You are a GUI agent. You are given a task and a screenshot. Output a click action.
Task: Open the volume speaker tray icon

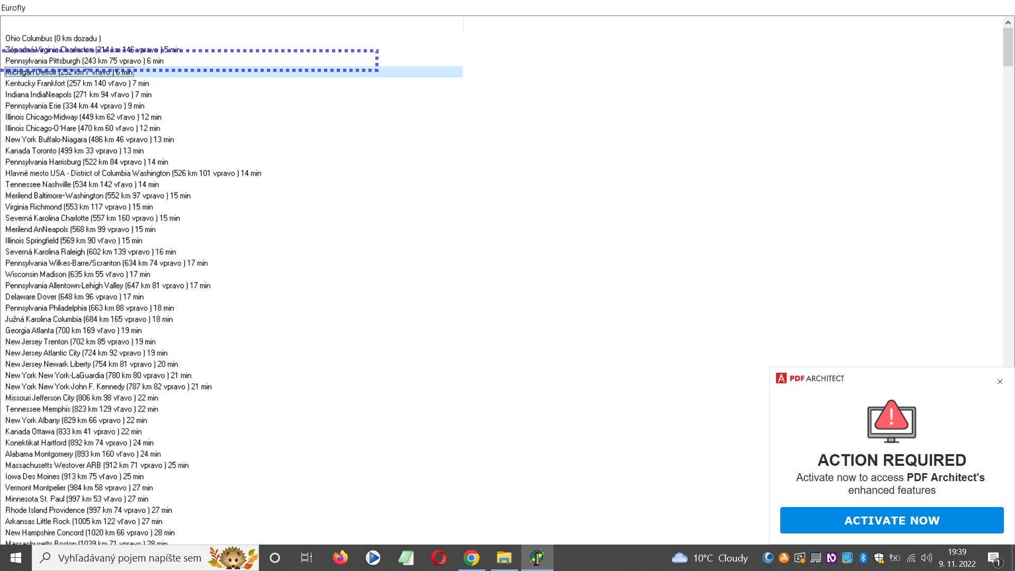click(927, 558)
